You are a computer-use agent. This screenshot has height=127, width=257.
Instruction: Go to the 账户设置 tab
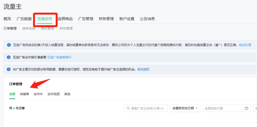(127, 19)
